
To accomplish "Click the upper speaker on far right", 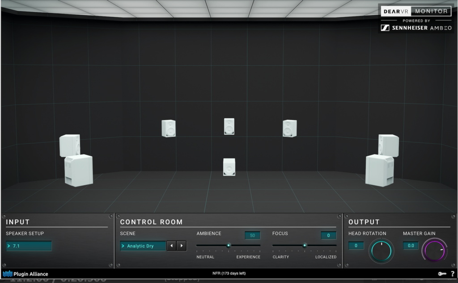I will [388, 145].
